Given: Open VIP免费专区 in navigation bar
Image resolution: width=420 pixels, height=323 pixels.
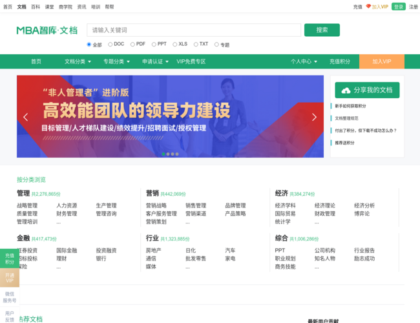Looking at the screenshot, I should tap(191, 61).
